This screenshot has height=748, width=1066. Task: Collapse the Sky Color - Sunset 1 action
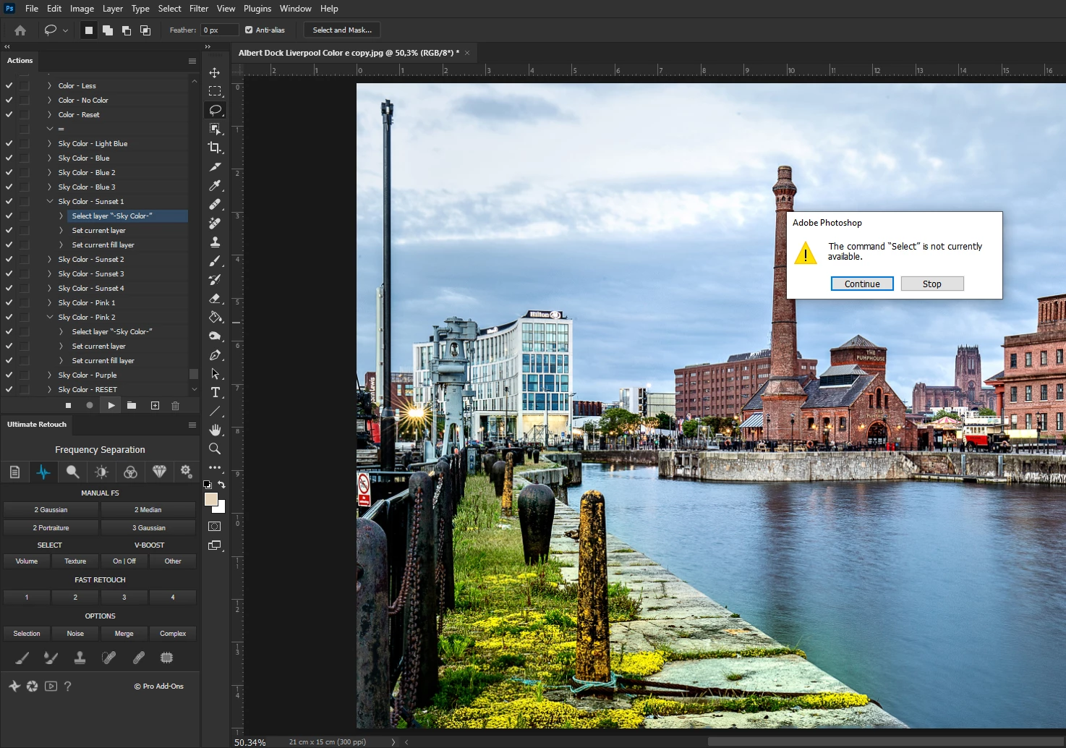coord(50,201)
